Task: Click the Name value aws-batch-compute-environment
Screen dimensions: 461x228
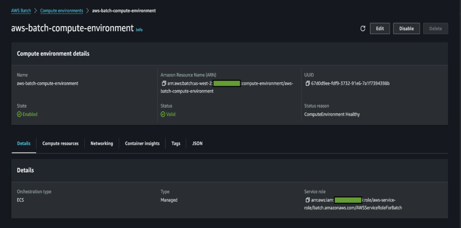Action: pos(48,83)
